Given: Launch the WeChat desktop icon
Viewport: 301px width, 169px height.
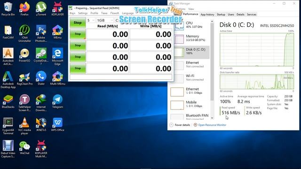Looking at the screenshot, I should (24, 148).
